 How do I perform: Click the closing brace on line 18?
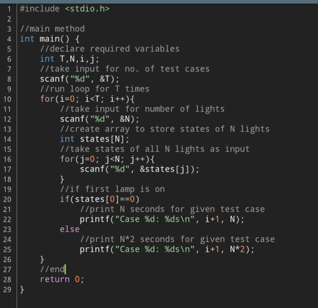(62, 180)
